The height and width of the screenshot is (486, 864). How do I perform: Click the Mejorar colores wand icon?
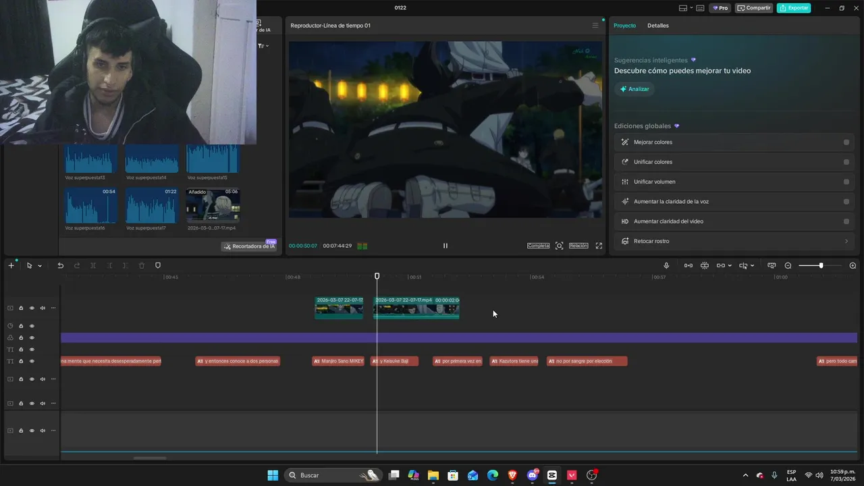pos(625,142)
